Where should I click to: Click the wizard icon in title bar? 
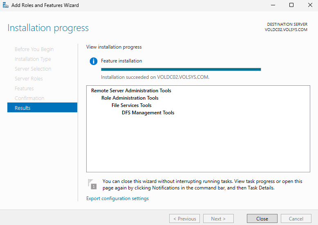coord(6,5)
